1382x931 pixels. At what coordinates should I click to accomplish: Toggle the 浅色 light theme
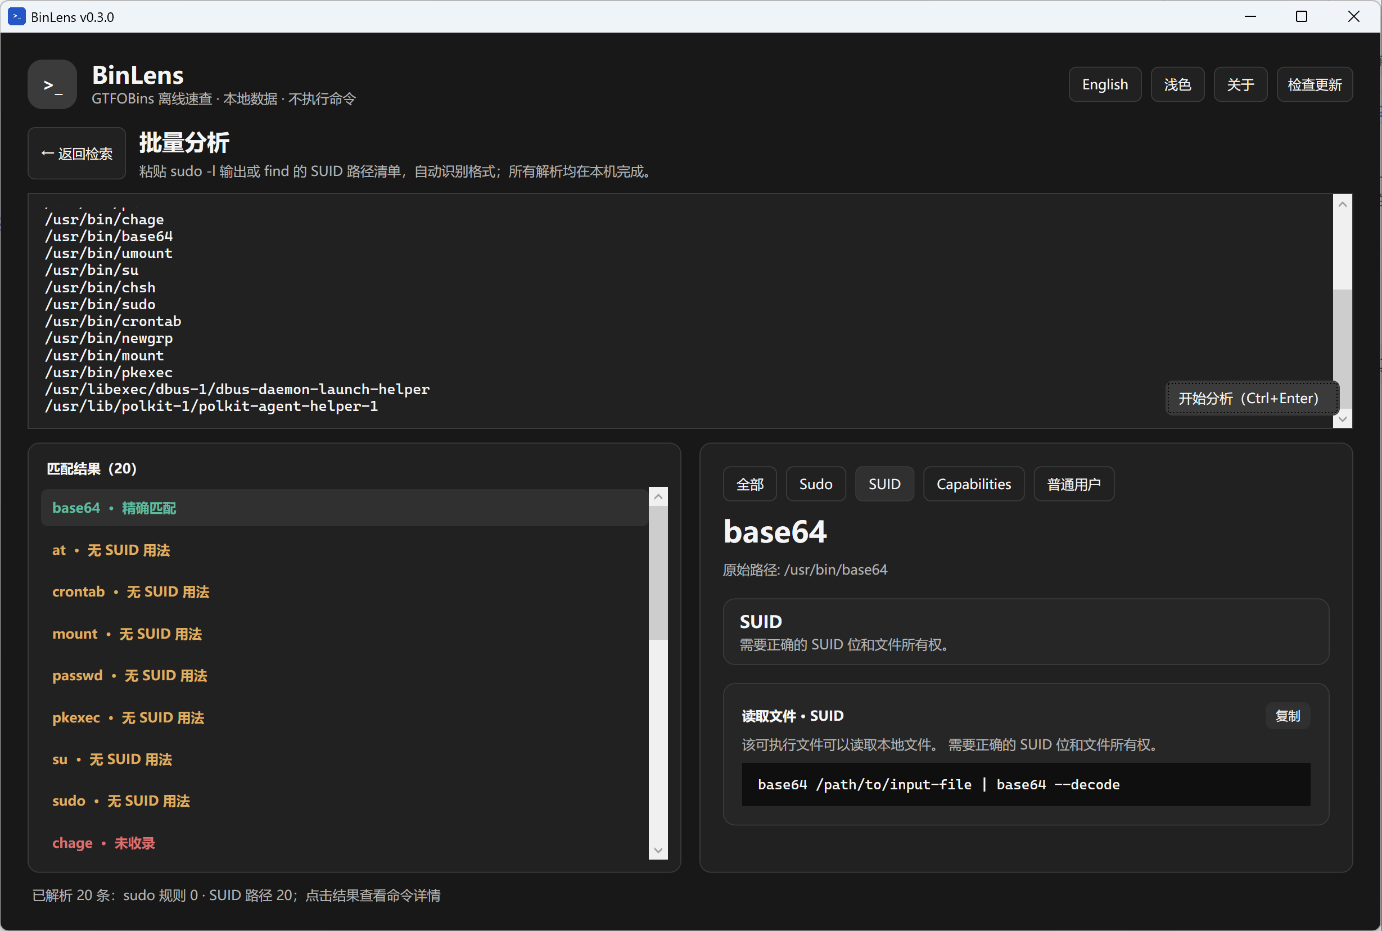click(1177, 84)
